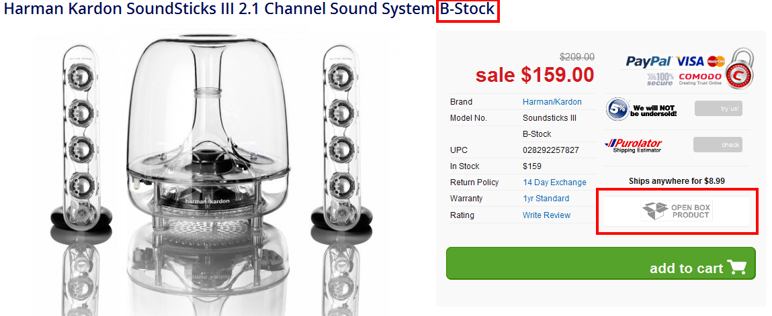This screenshot has height=316, width=772.
Task: Click the MasterCard logo
Action: (x=716, y=61)
